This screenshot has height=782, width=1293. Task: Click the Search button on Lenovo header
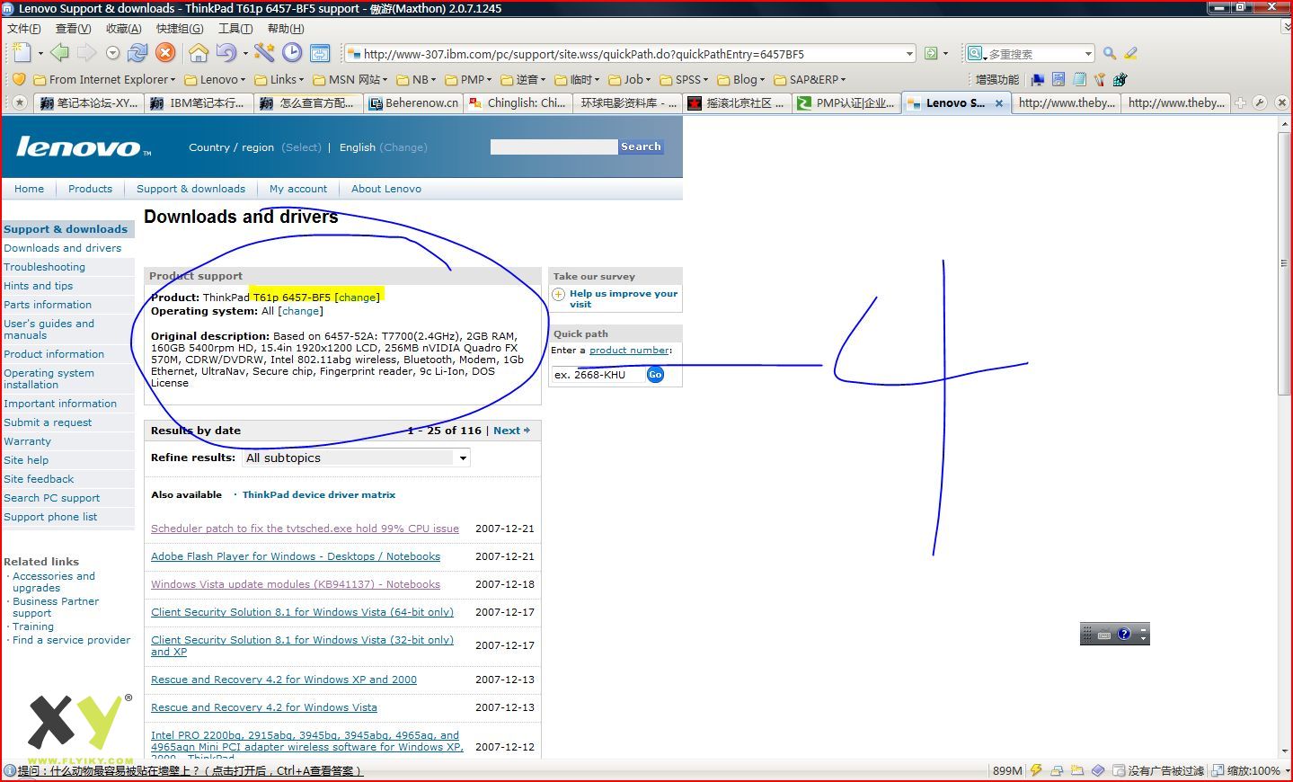(x=641, y=147)
